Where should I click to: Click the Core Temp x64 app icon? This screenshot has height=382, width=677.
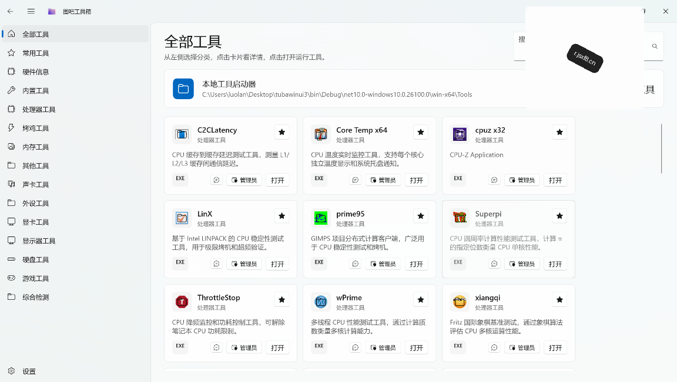[x=321, y=134]
